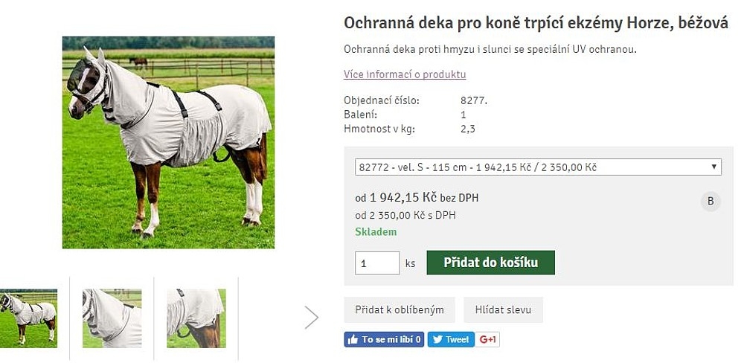
Task: Click the Twitter bird icon
Action: pyautogui.click(x=437, y=339)
